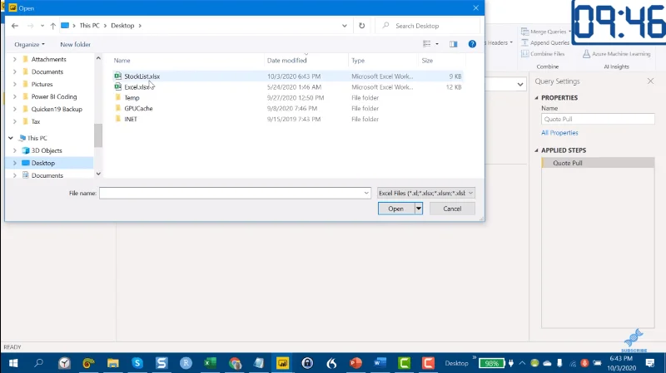Click the navigation pane scrollbar thumb
The height and width of the screenshot is (373, 666).
98,135
